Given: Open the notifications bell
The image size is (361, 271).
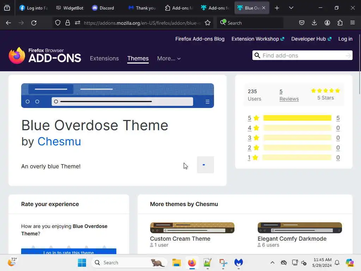Looking at the screenshot, I should coord(337,263).
